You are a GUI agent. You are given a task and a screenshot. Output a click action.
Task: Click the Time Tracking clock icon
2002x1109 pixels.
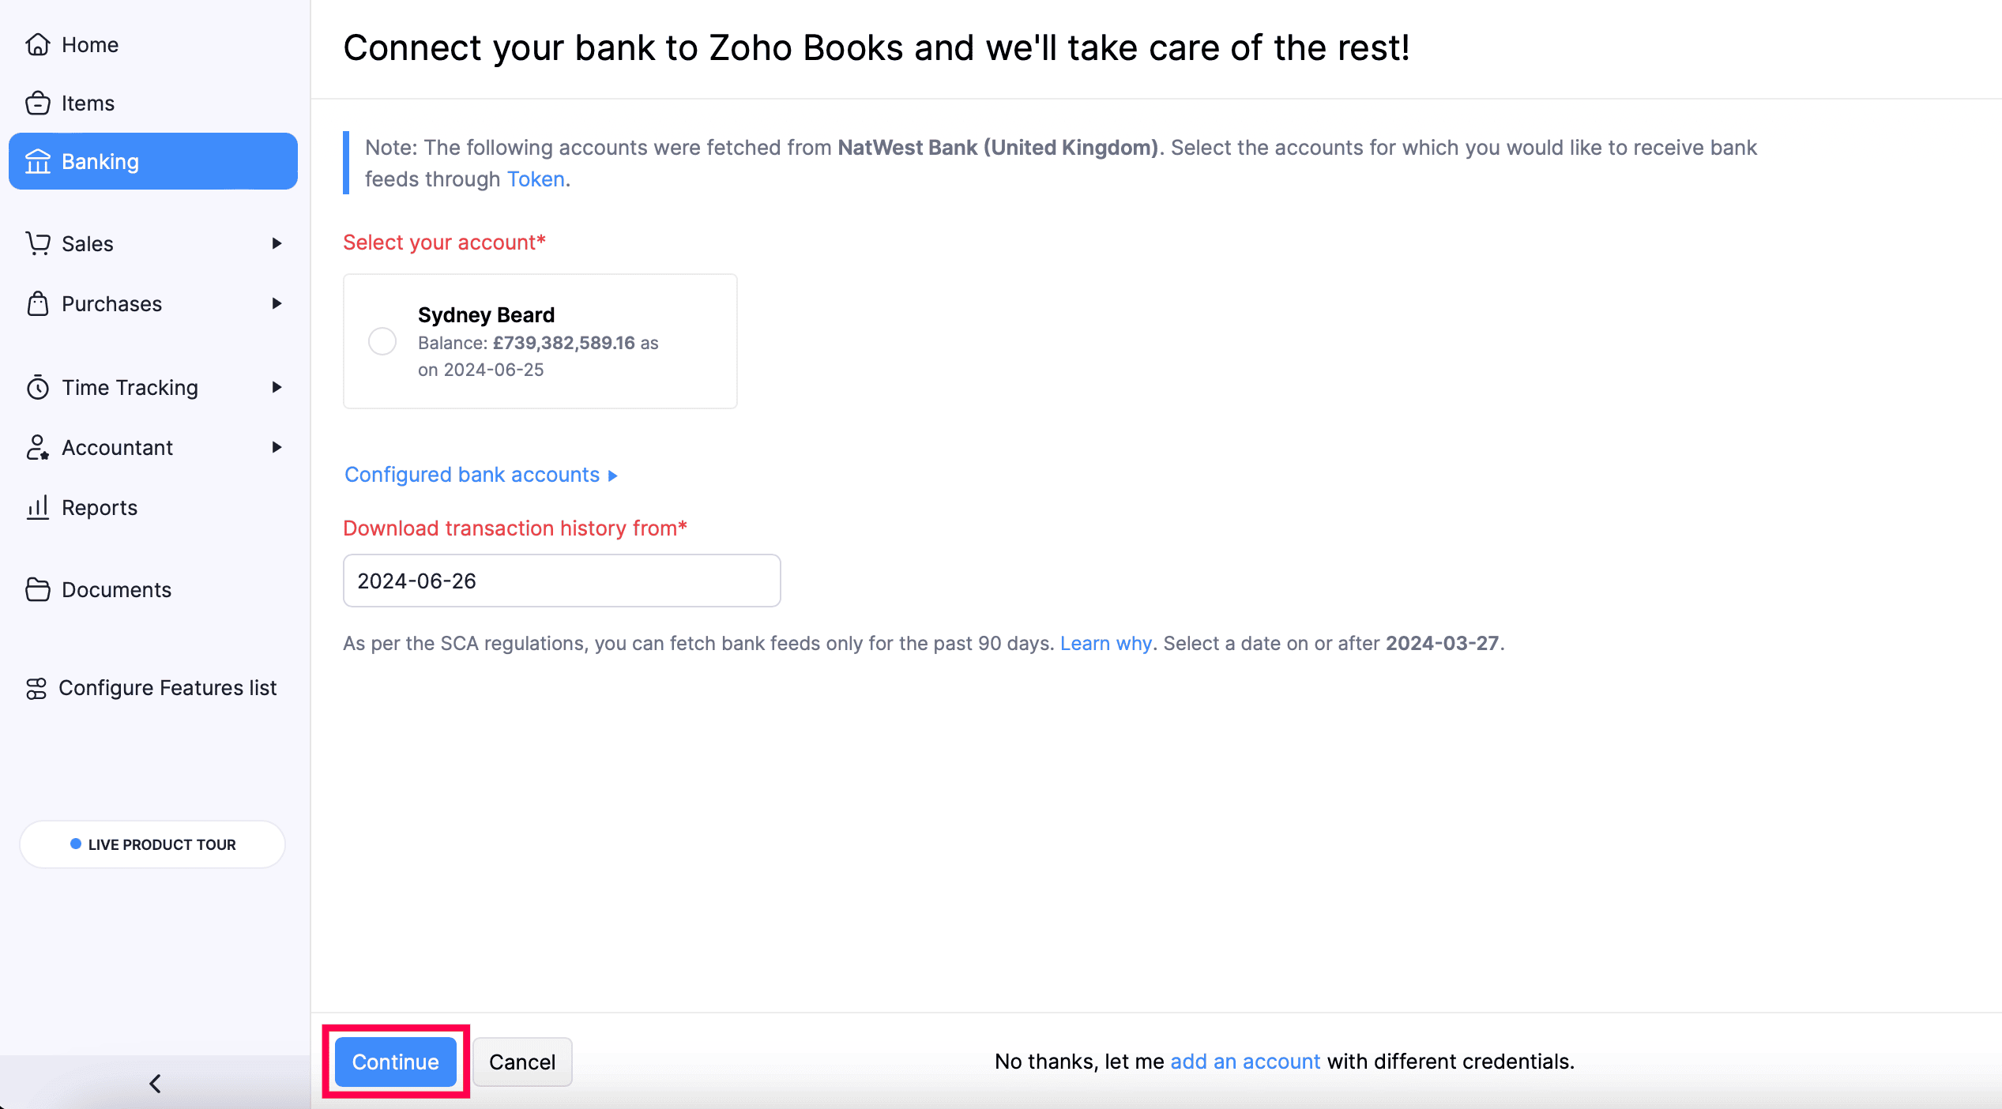coord(37,388)
